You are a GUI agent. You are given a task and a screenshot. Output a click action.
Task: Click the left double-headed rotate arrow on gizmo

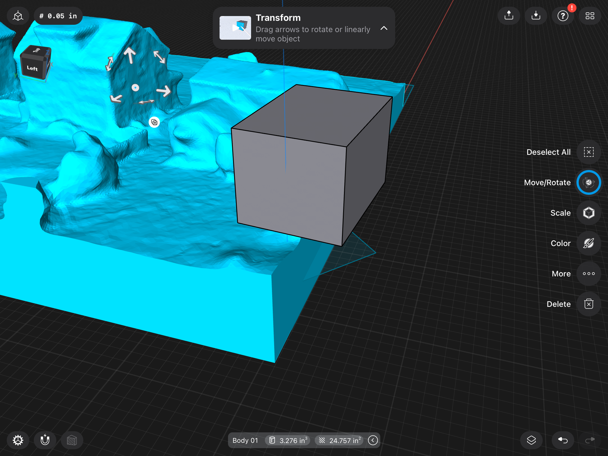pyautogui.click(x=109, y=64)
